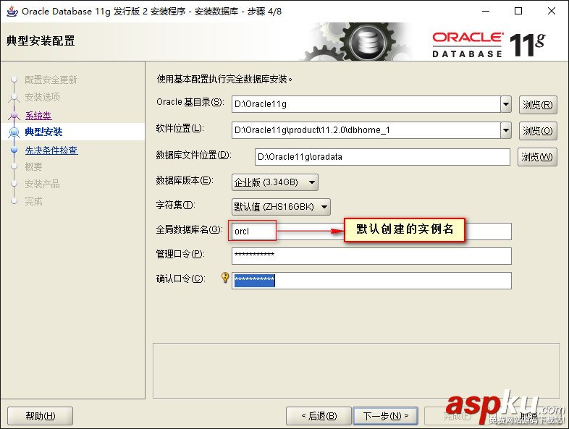Focus the 管理口令 password field
The width and height of the screenshot is (569, 429).
click(371, 256)
